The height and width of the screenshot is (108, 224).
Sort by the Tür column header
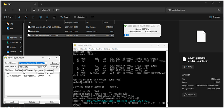(88, 22)
